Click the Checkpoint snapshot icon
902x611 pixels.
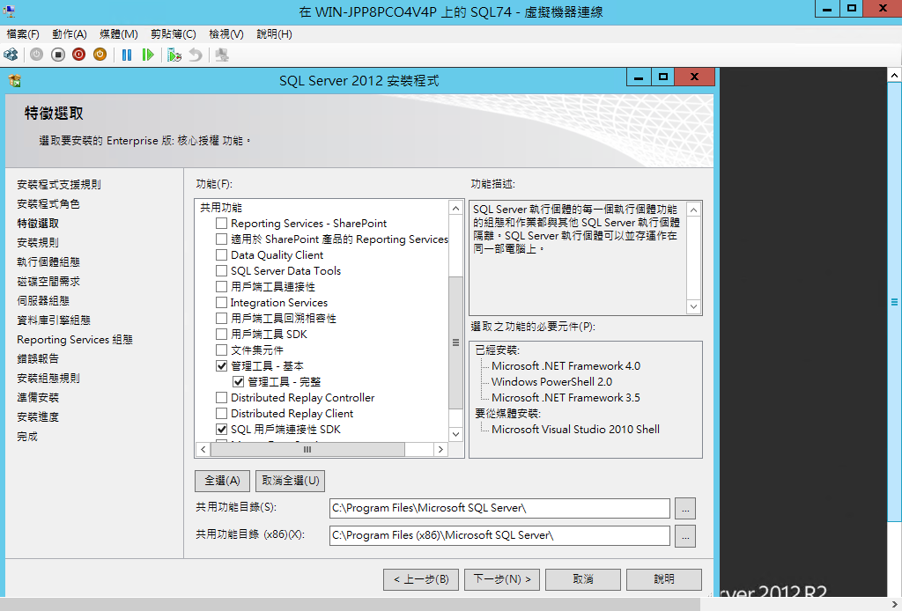point(174,55)
